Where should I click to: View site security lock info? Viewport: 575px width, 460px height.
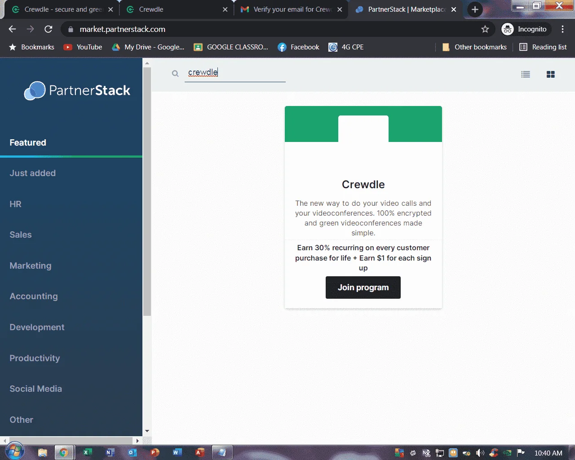(x=71, y=29)
